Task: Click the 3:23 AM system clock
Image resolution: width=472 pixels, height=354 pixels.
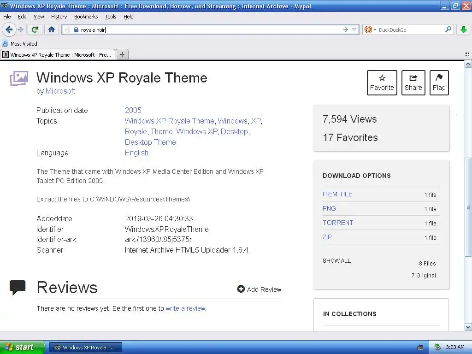Action: coord(455,347)
